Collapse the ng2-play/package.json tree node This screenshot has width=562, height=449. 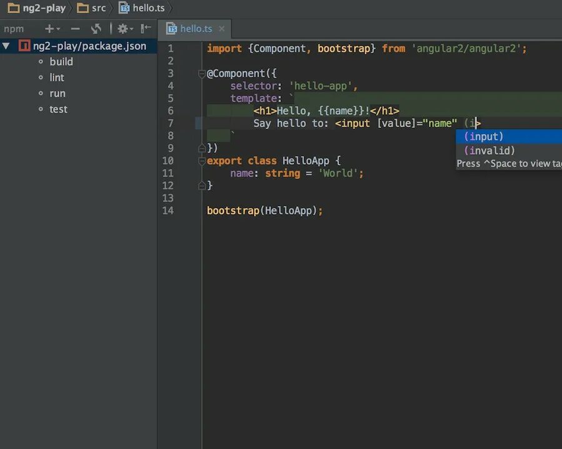click(x=6, y=46)
